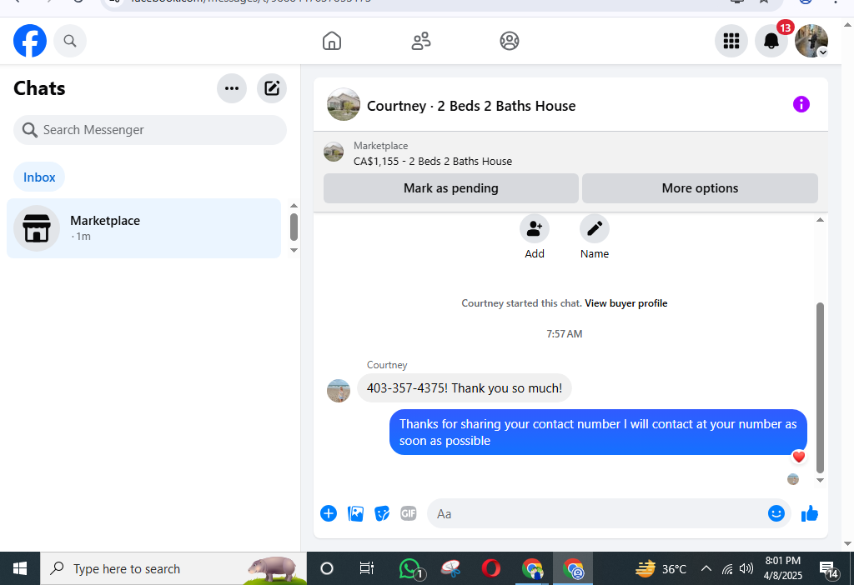This screenshot has height=585, width=854.
Task: Click the Facebook search magnifier icon
Action: coord(70,41)
